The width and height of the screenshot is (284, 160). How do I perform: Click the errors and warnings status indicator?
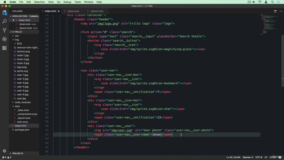[7, 157]
